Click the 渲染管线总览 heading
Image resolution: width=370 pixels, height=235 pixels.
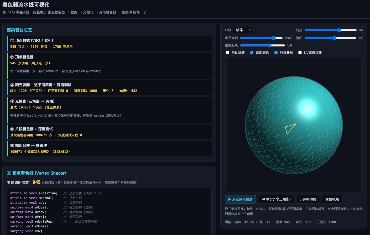tap(19, 30)
